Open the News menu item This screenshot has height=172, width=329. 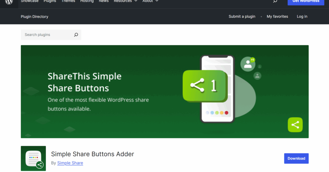pyautogui.click(x=104, y=1)
